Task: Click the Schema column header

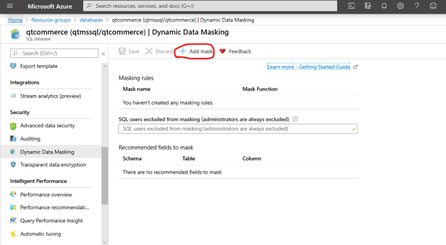Action: pyautogui.click(x=132, y=159)
